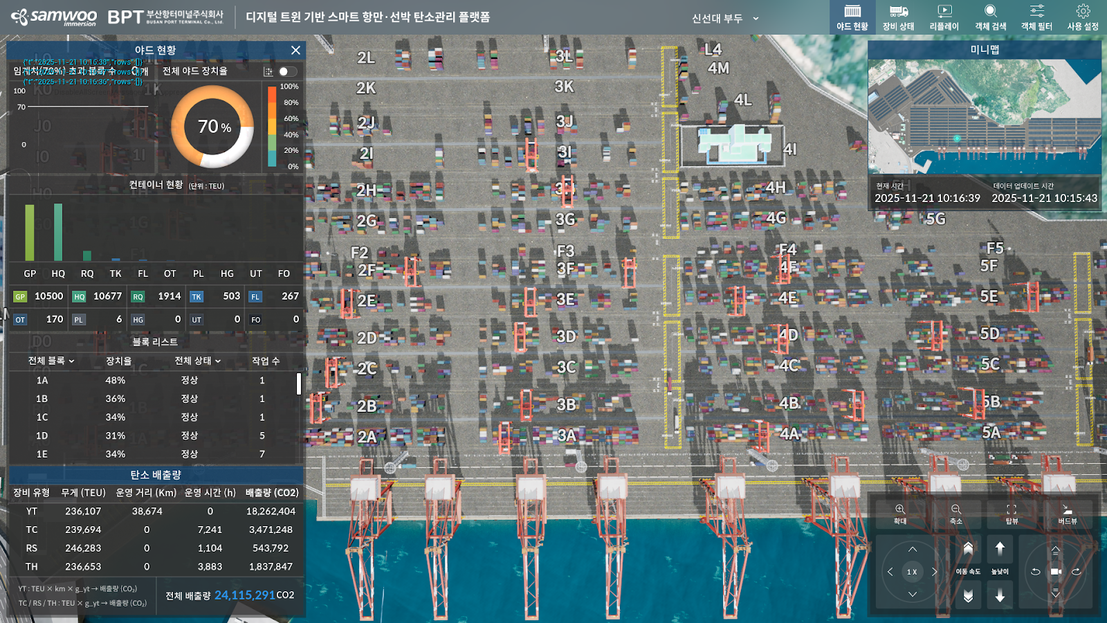This screenshot has width=1107, height=623.
Task: Select block 1A row in block list
Action: click(152, 380)
